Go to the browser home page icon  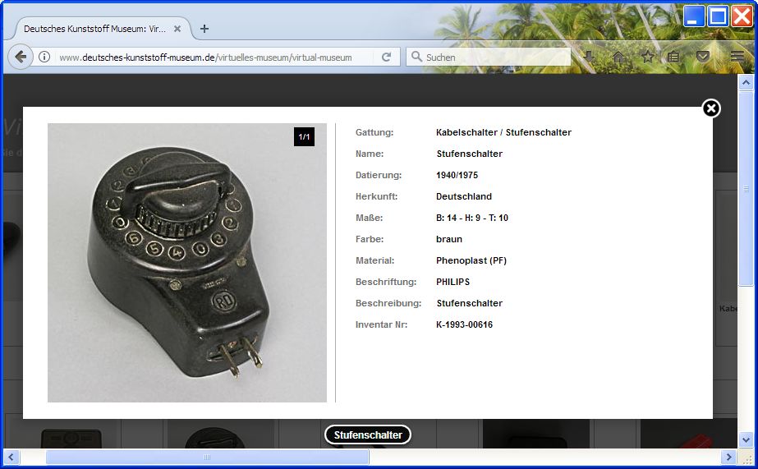[619, 57]
